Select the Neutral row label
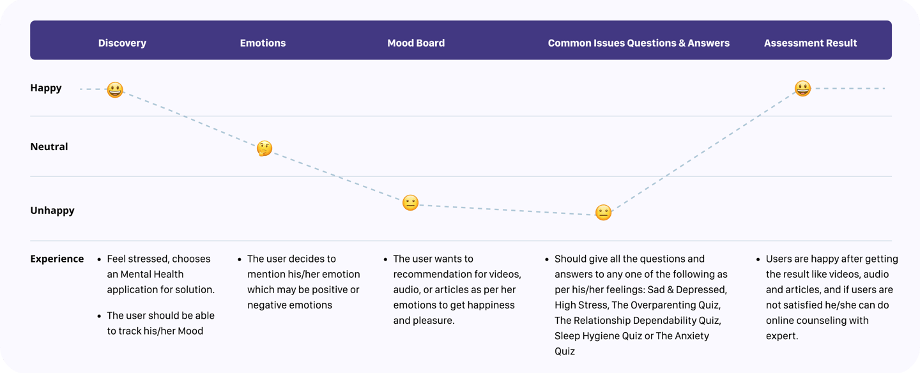Screen dimensions: 920x373 click(x=49, y=147)
